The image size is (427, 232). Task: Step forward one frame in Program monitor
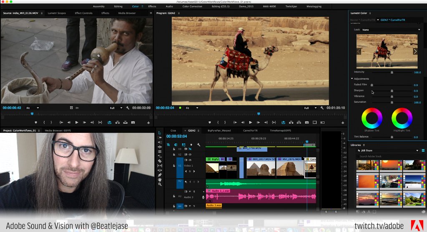(258, 122)
